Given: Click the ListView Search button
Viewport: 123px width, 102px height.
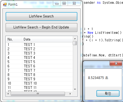Looking at the screenshot, I should click(x=41, y=16).
